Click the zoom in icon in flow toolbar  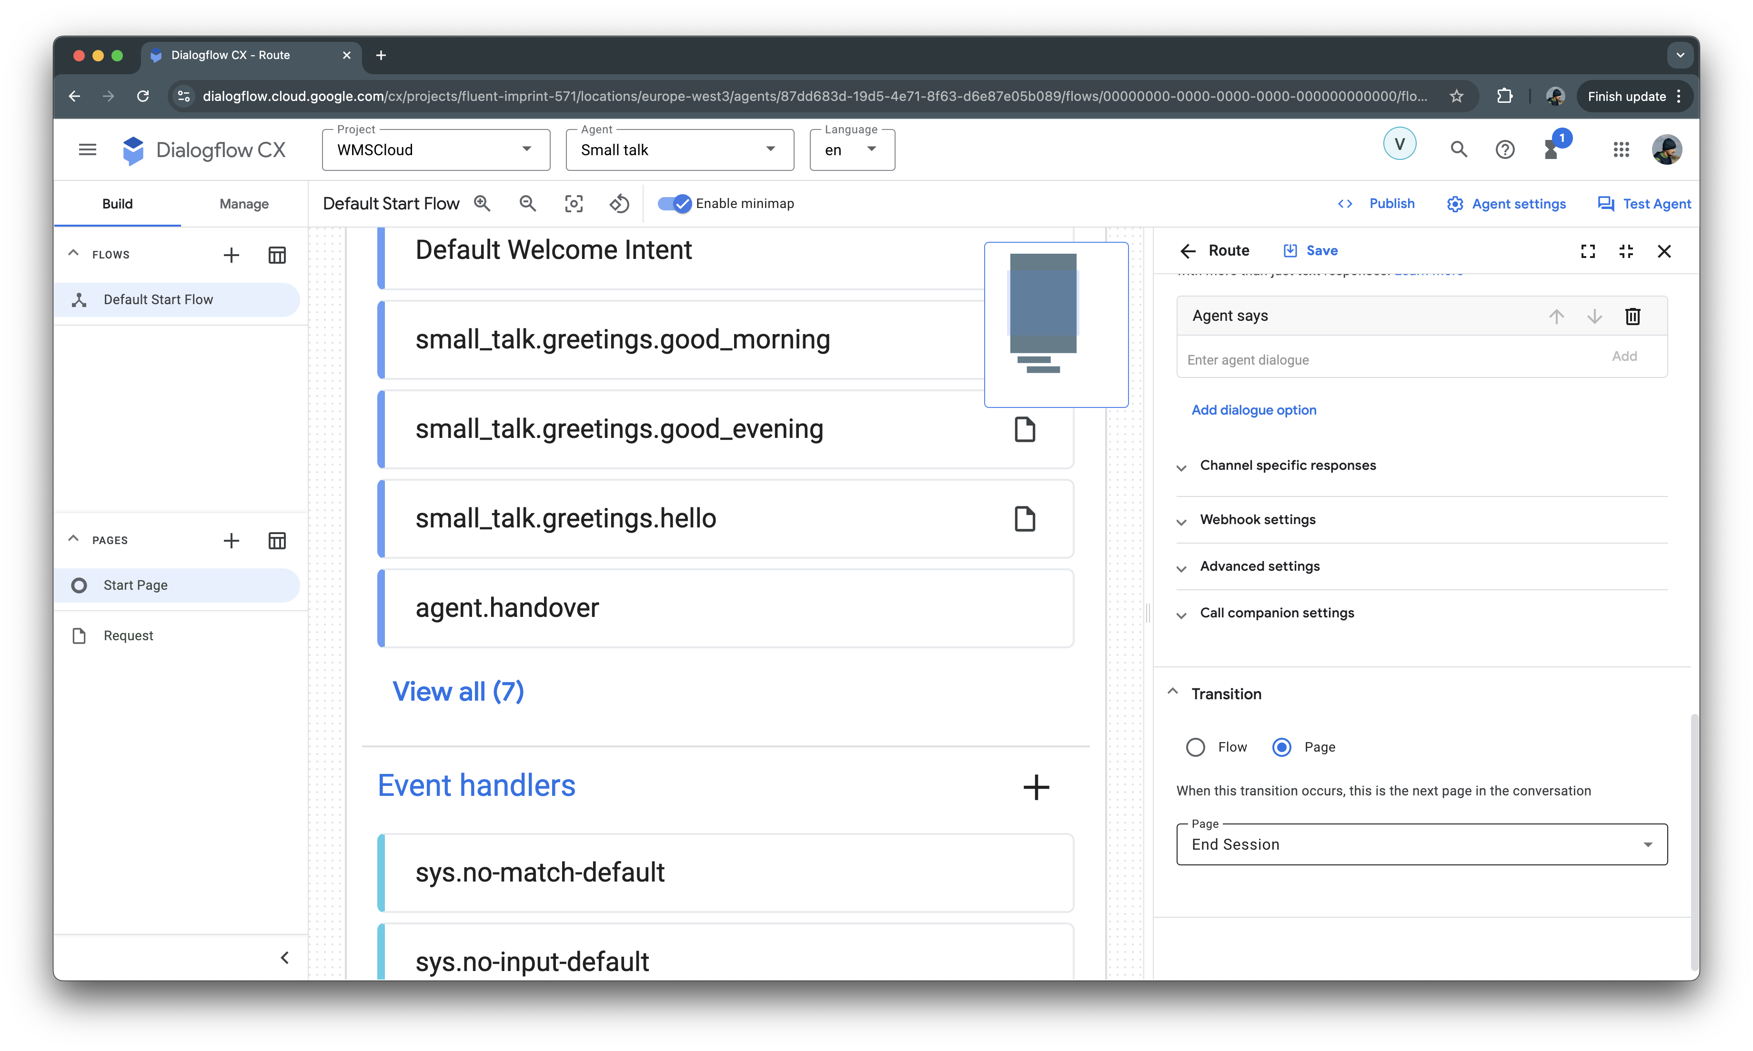[x=483, y=204]
